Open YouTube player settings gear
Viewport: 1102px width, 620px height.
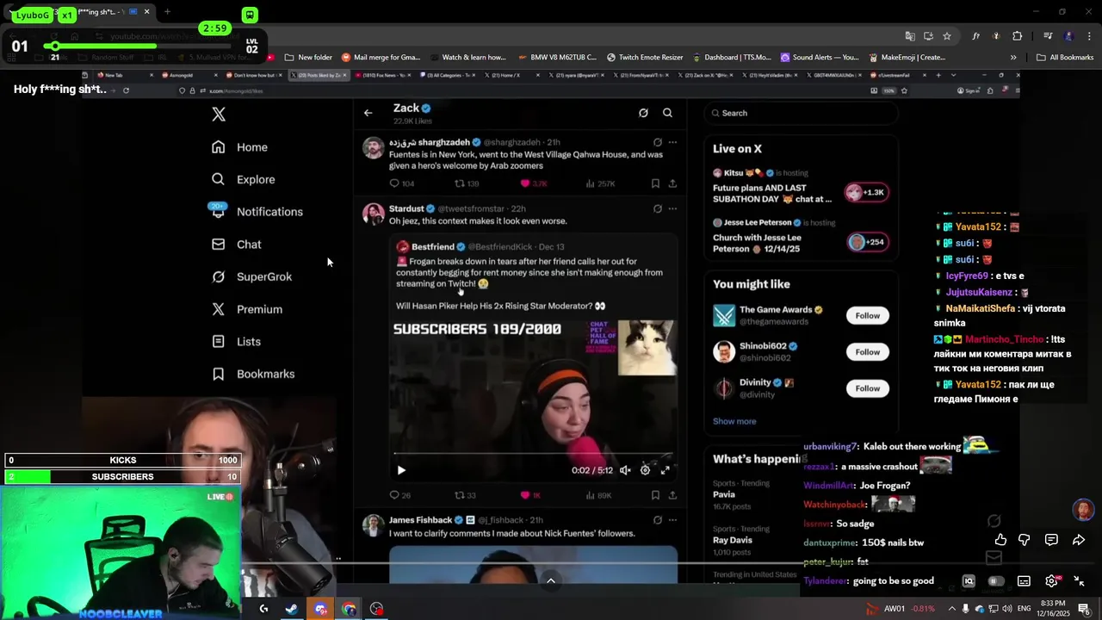pyautogui.click(x=1051, y=581)
